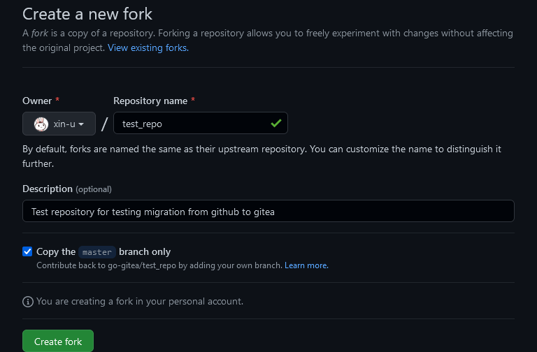
Task: Click the 'Copy the' checkbox label text
Action: pos(56,251)
